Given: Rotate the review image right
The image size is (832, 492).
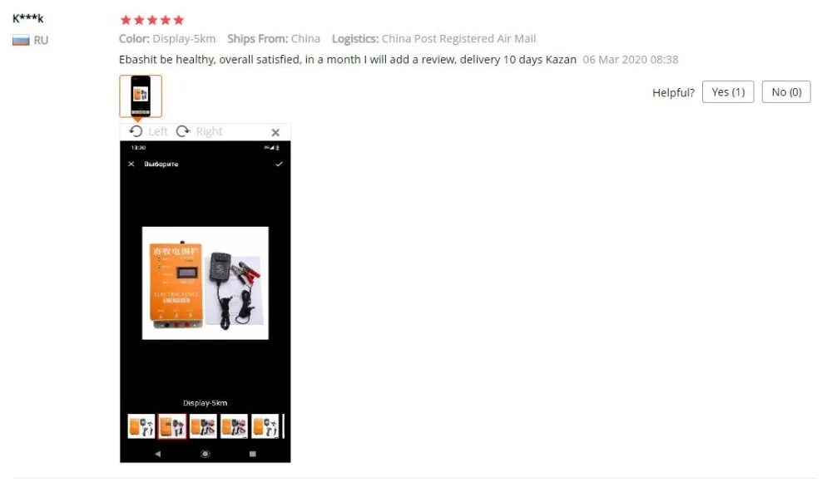Looking at the screenshot, I should pyautogui.click(x=199, y=131).
